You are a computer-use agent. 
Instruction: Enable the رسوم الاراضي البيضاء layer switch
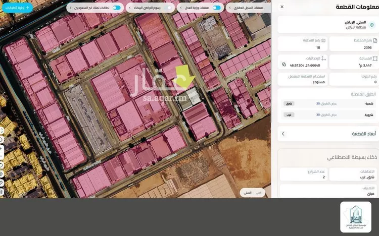(x=168, y=8)
